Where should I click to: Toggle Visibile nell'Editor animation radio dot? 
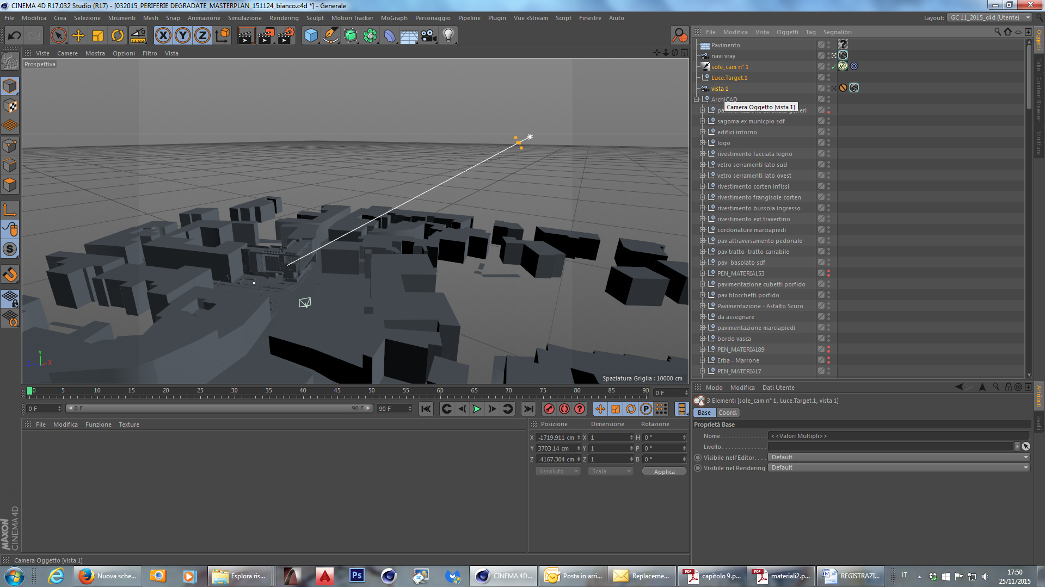pyautogui.click(x=698, y=458)
